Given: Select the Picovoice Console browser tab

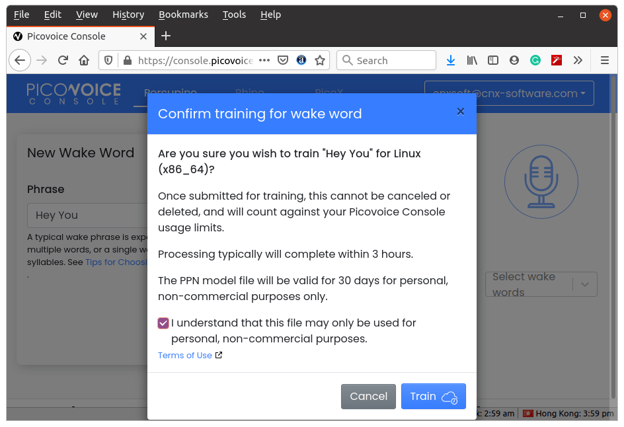Looking at the screenshot, I should [80, 36].
